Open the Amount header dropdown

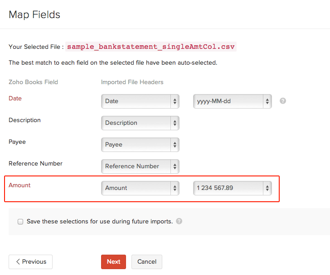140,188
